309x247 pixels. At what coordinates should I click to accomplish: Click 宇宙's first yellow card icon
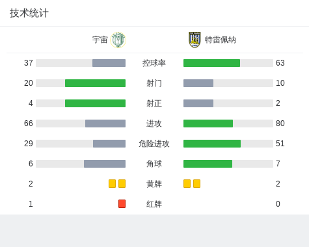click(112, 184)
